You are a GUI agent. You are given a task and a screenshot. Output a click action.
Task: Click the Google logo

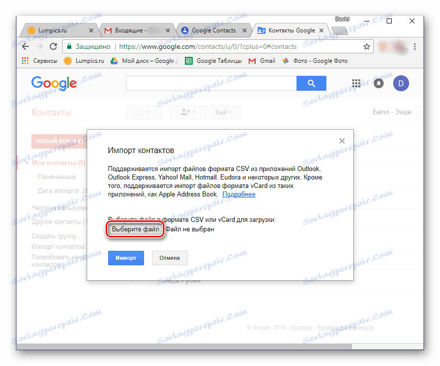[54, 83]
